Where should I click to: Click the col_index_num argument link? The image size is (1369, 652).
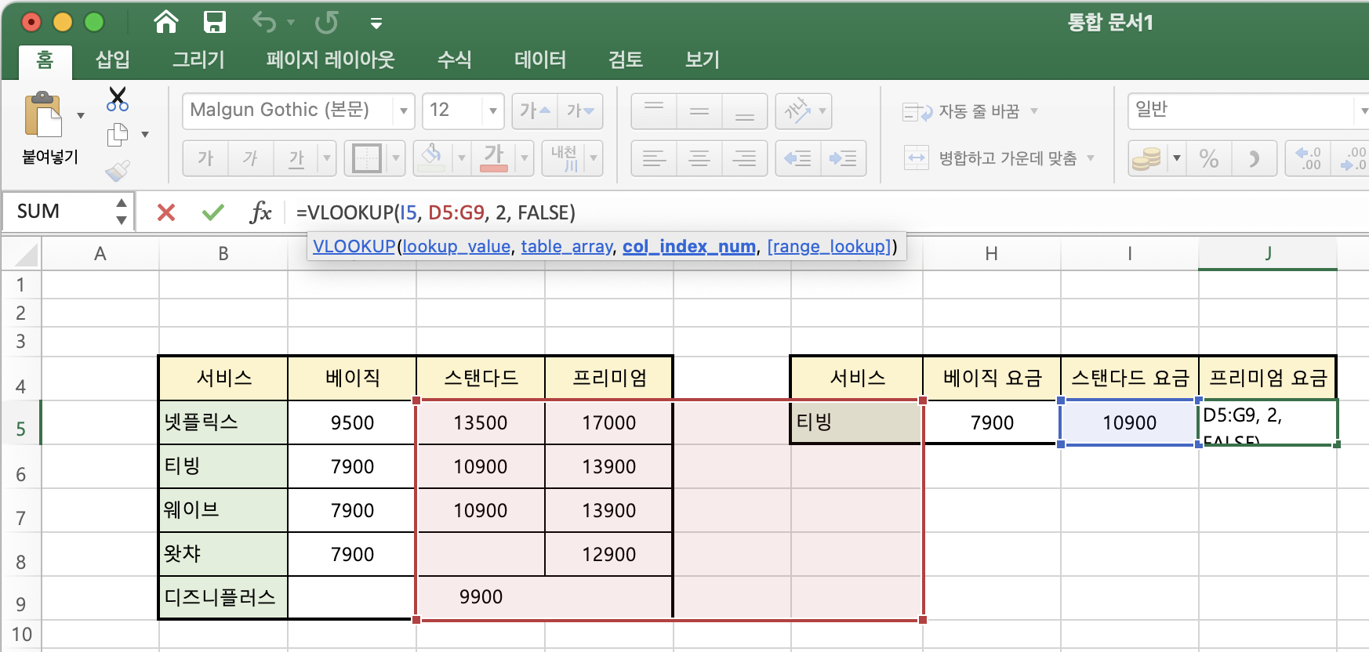[689, 247]
